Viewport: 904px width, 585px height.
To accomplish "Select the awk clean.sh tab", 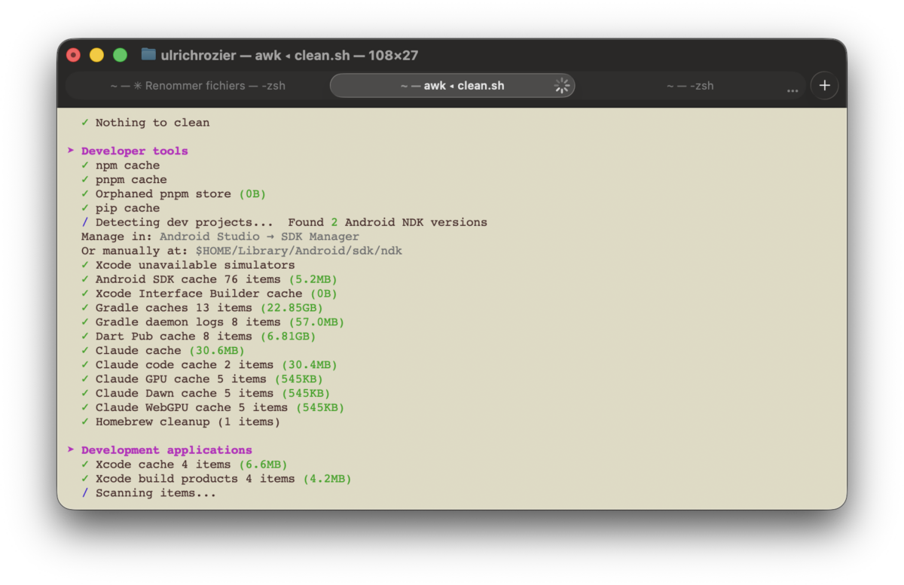I will [452, 86].
